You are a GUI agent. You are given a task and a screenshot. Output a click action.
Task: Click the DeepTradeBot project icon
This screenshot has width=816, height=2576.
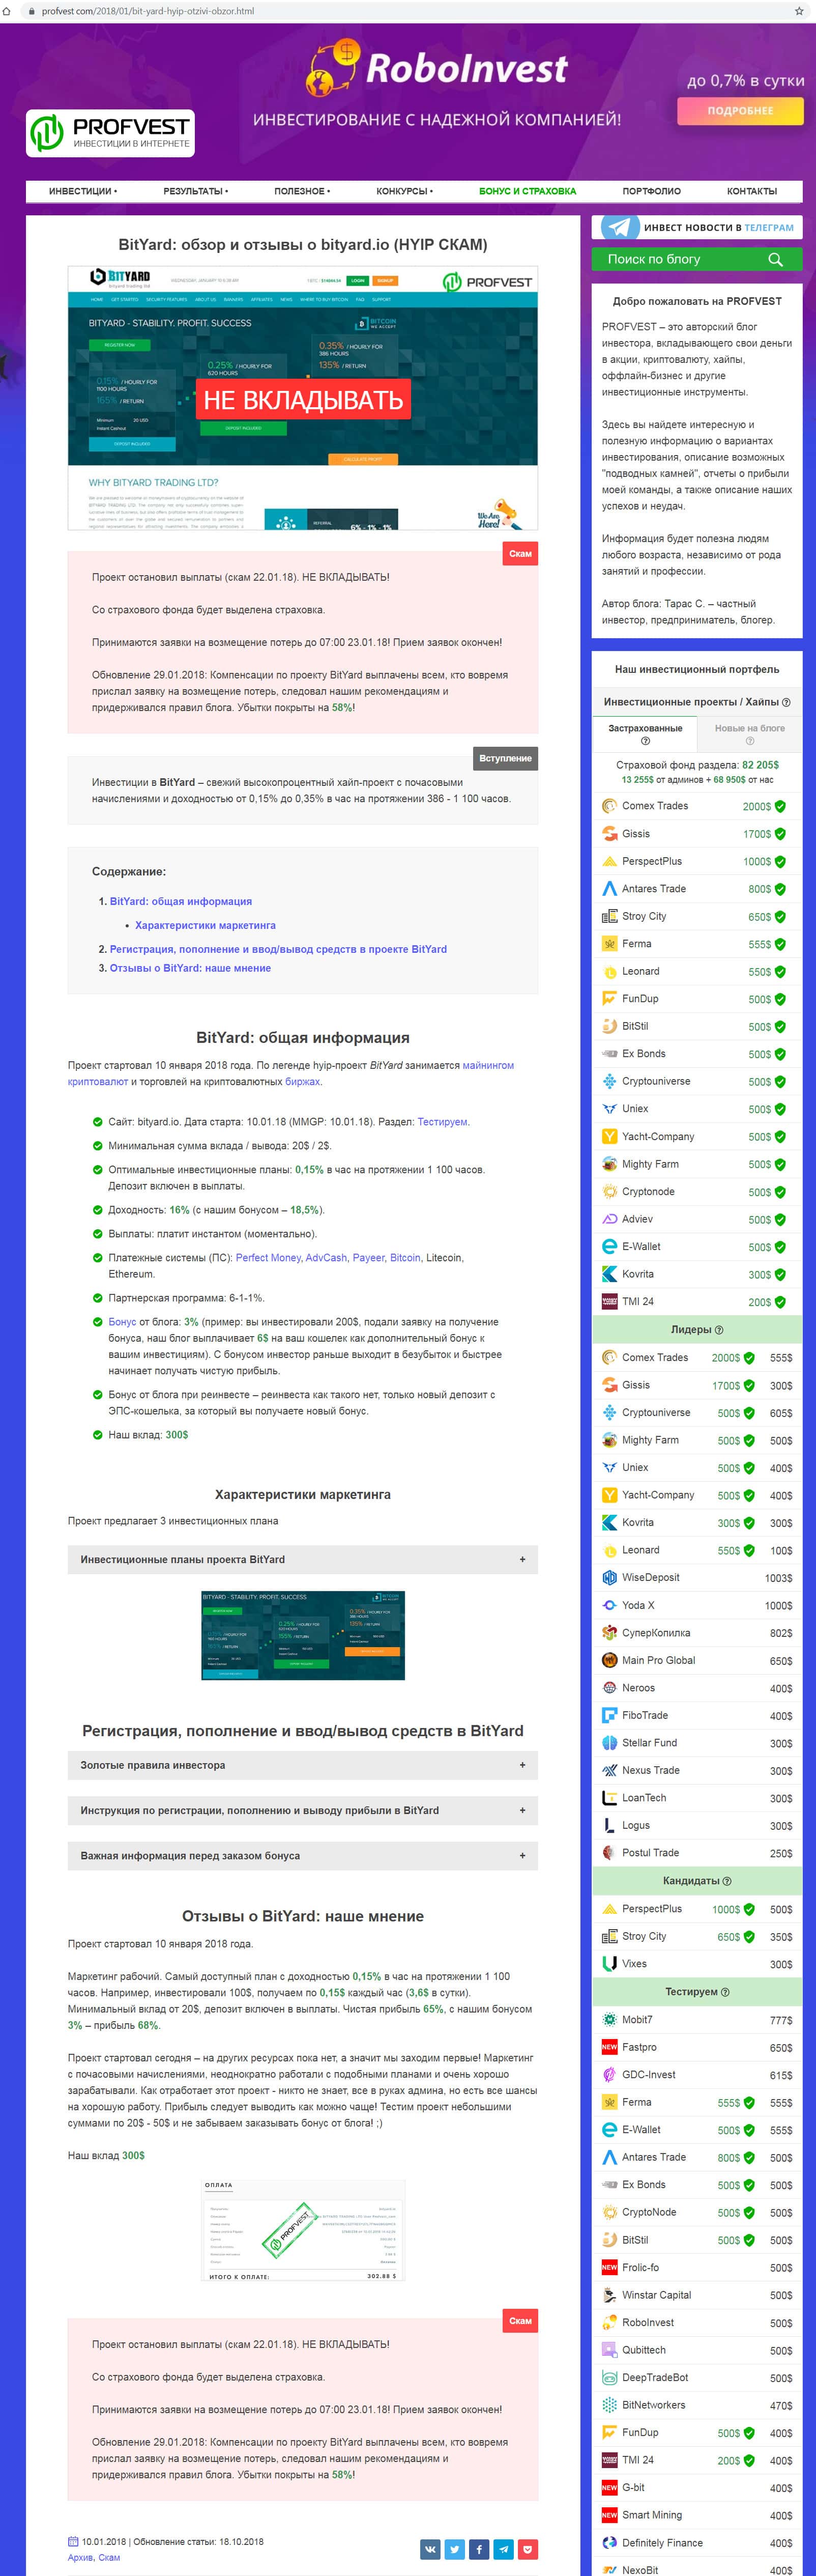[x=609, y=2377]
